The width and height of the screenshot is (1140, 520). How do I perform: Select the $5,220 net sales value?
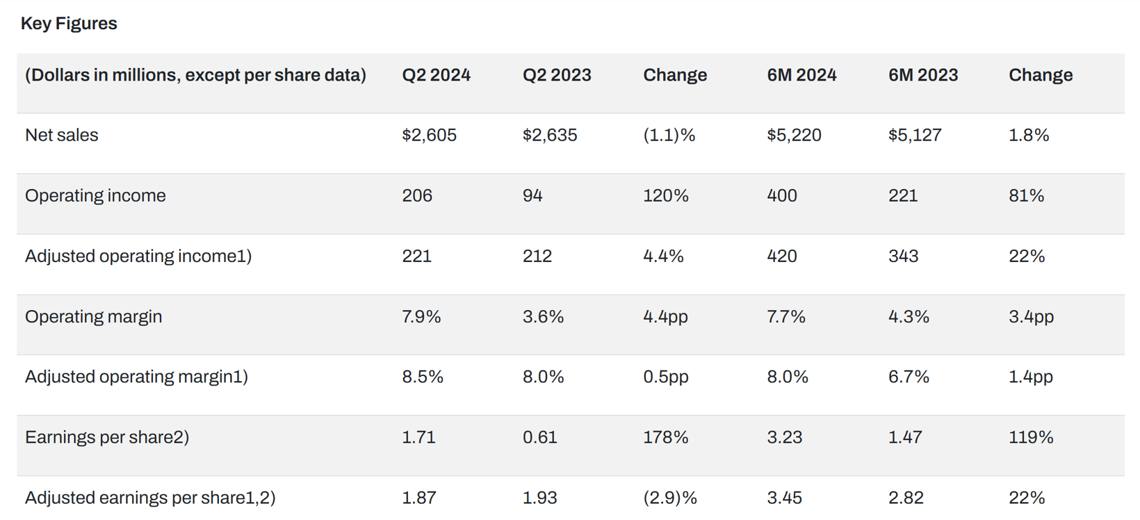(x=794, y=135)
